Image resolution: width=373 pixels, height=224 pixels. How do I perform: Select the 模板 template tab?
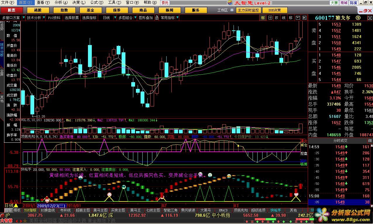[17, 210]
